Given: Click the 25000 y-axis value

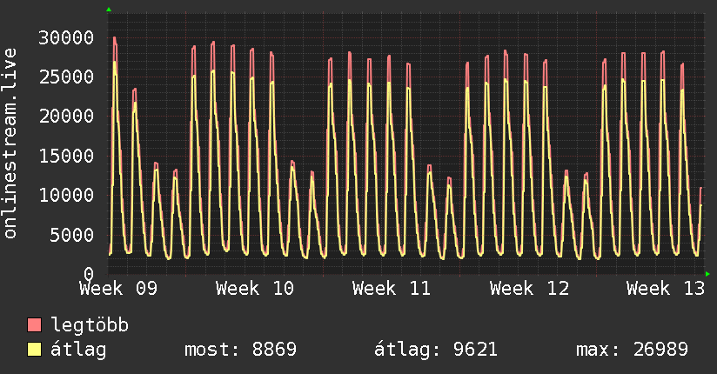Looking at the screenshot, I should [66, 77].
